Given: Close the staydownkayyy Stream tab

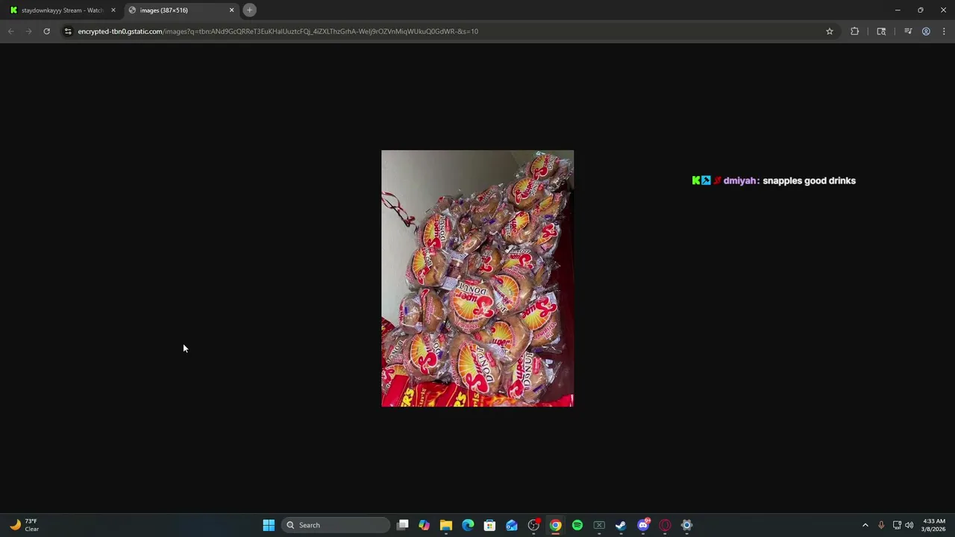Looking at the screenshot, I should point(113,10).
